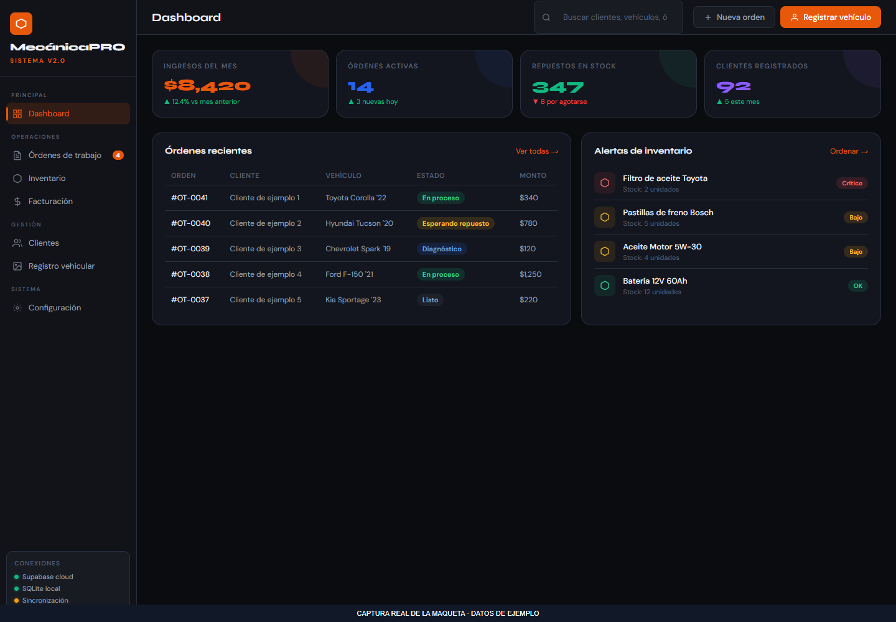Click the Diagnóstico status badge

click(x=442, y=249)
